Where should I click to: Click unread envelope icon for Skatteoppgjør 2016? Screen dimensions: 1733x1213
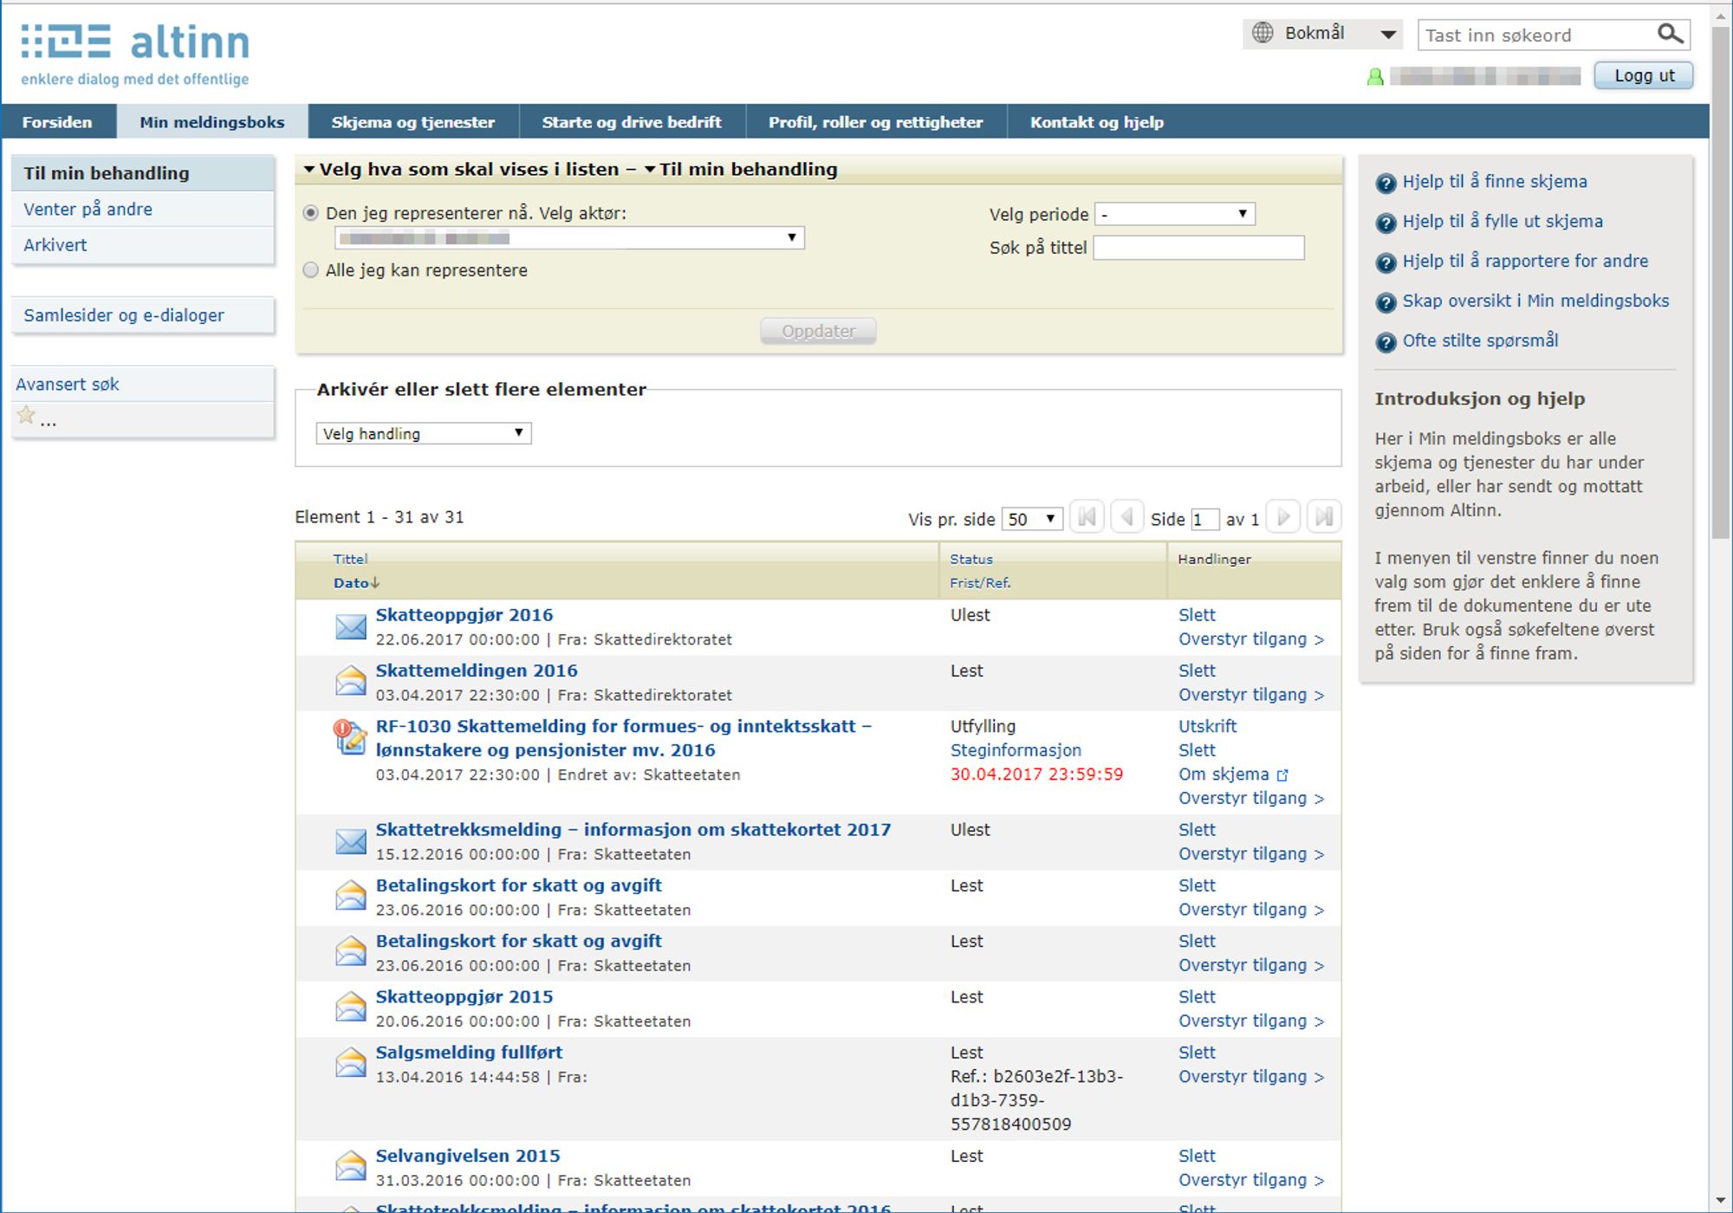(351, 626)
